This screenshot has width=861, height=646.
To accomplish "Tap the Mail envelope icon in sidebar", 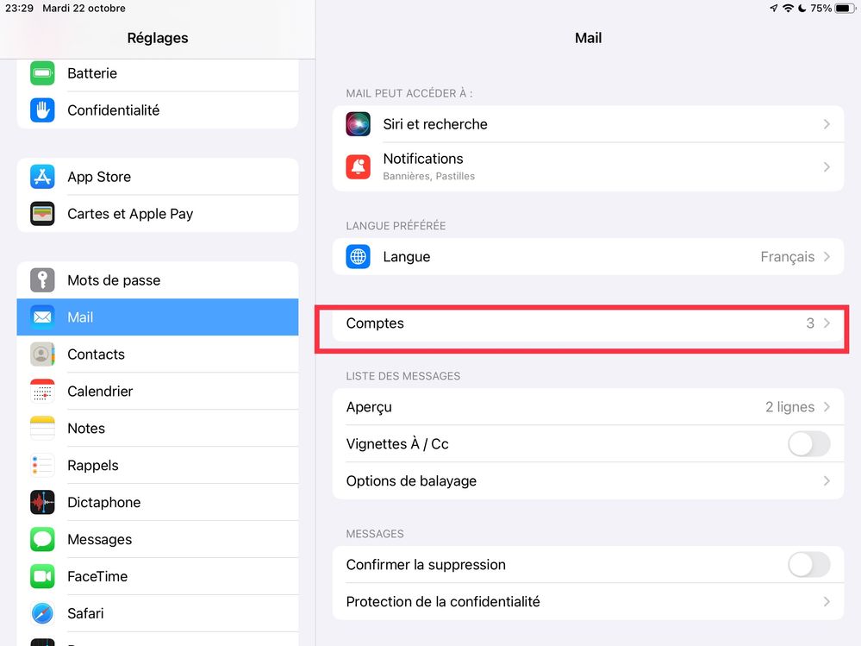I will [x=42, y=317].
